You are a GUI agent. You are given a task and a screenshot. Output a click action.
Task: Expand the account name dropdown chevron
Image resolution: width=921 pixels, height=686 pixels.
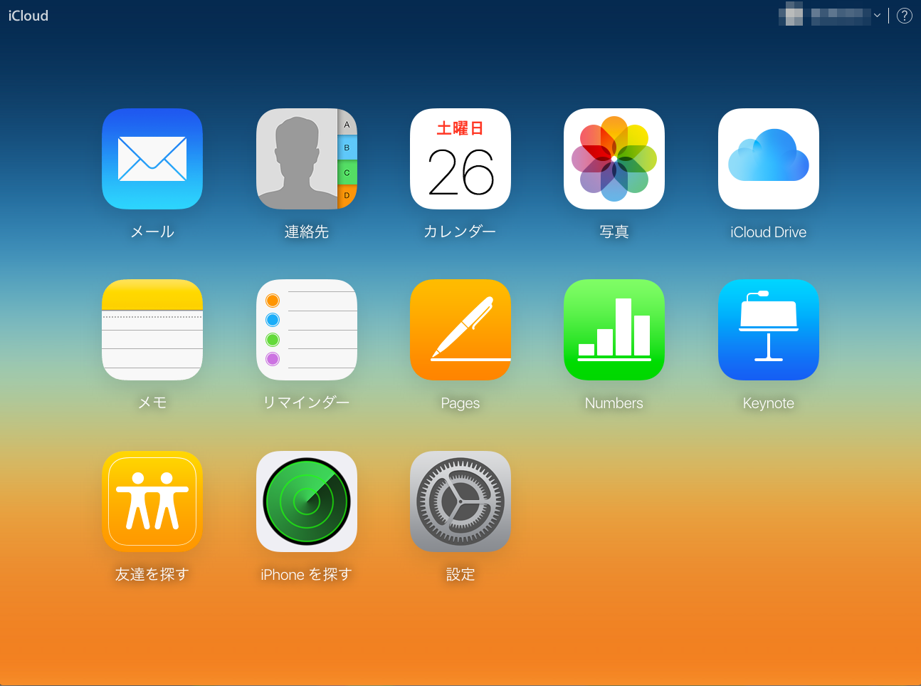click(x=877, y=16)
